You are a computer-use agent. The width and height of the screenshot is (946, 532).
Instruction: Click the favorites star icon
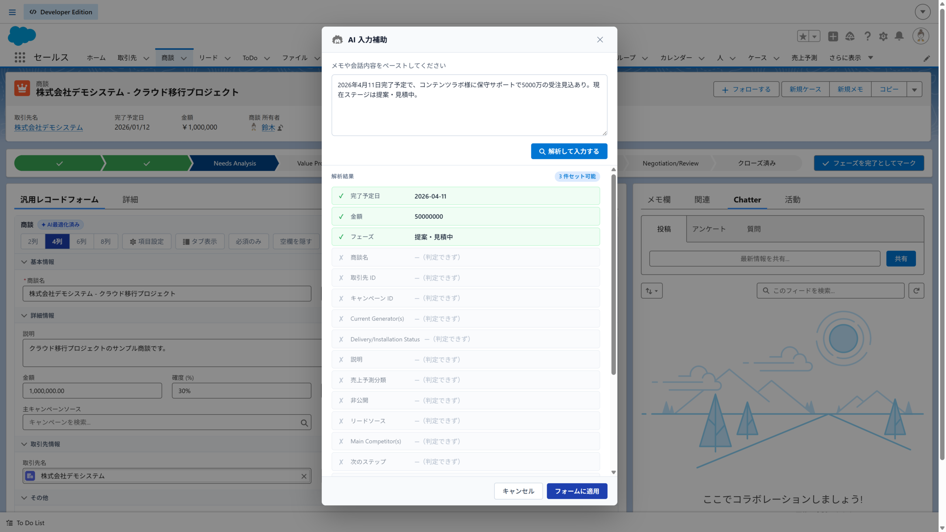click(x=803, y=36)
